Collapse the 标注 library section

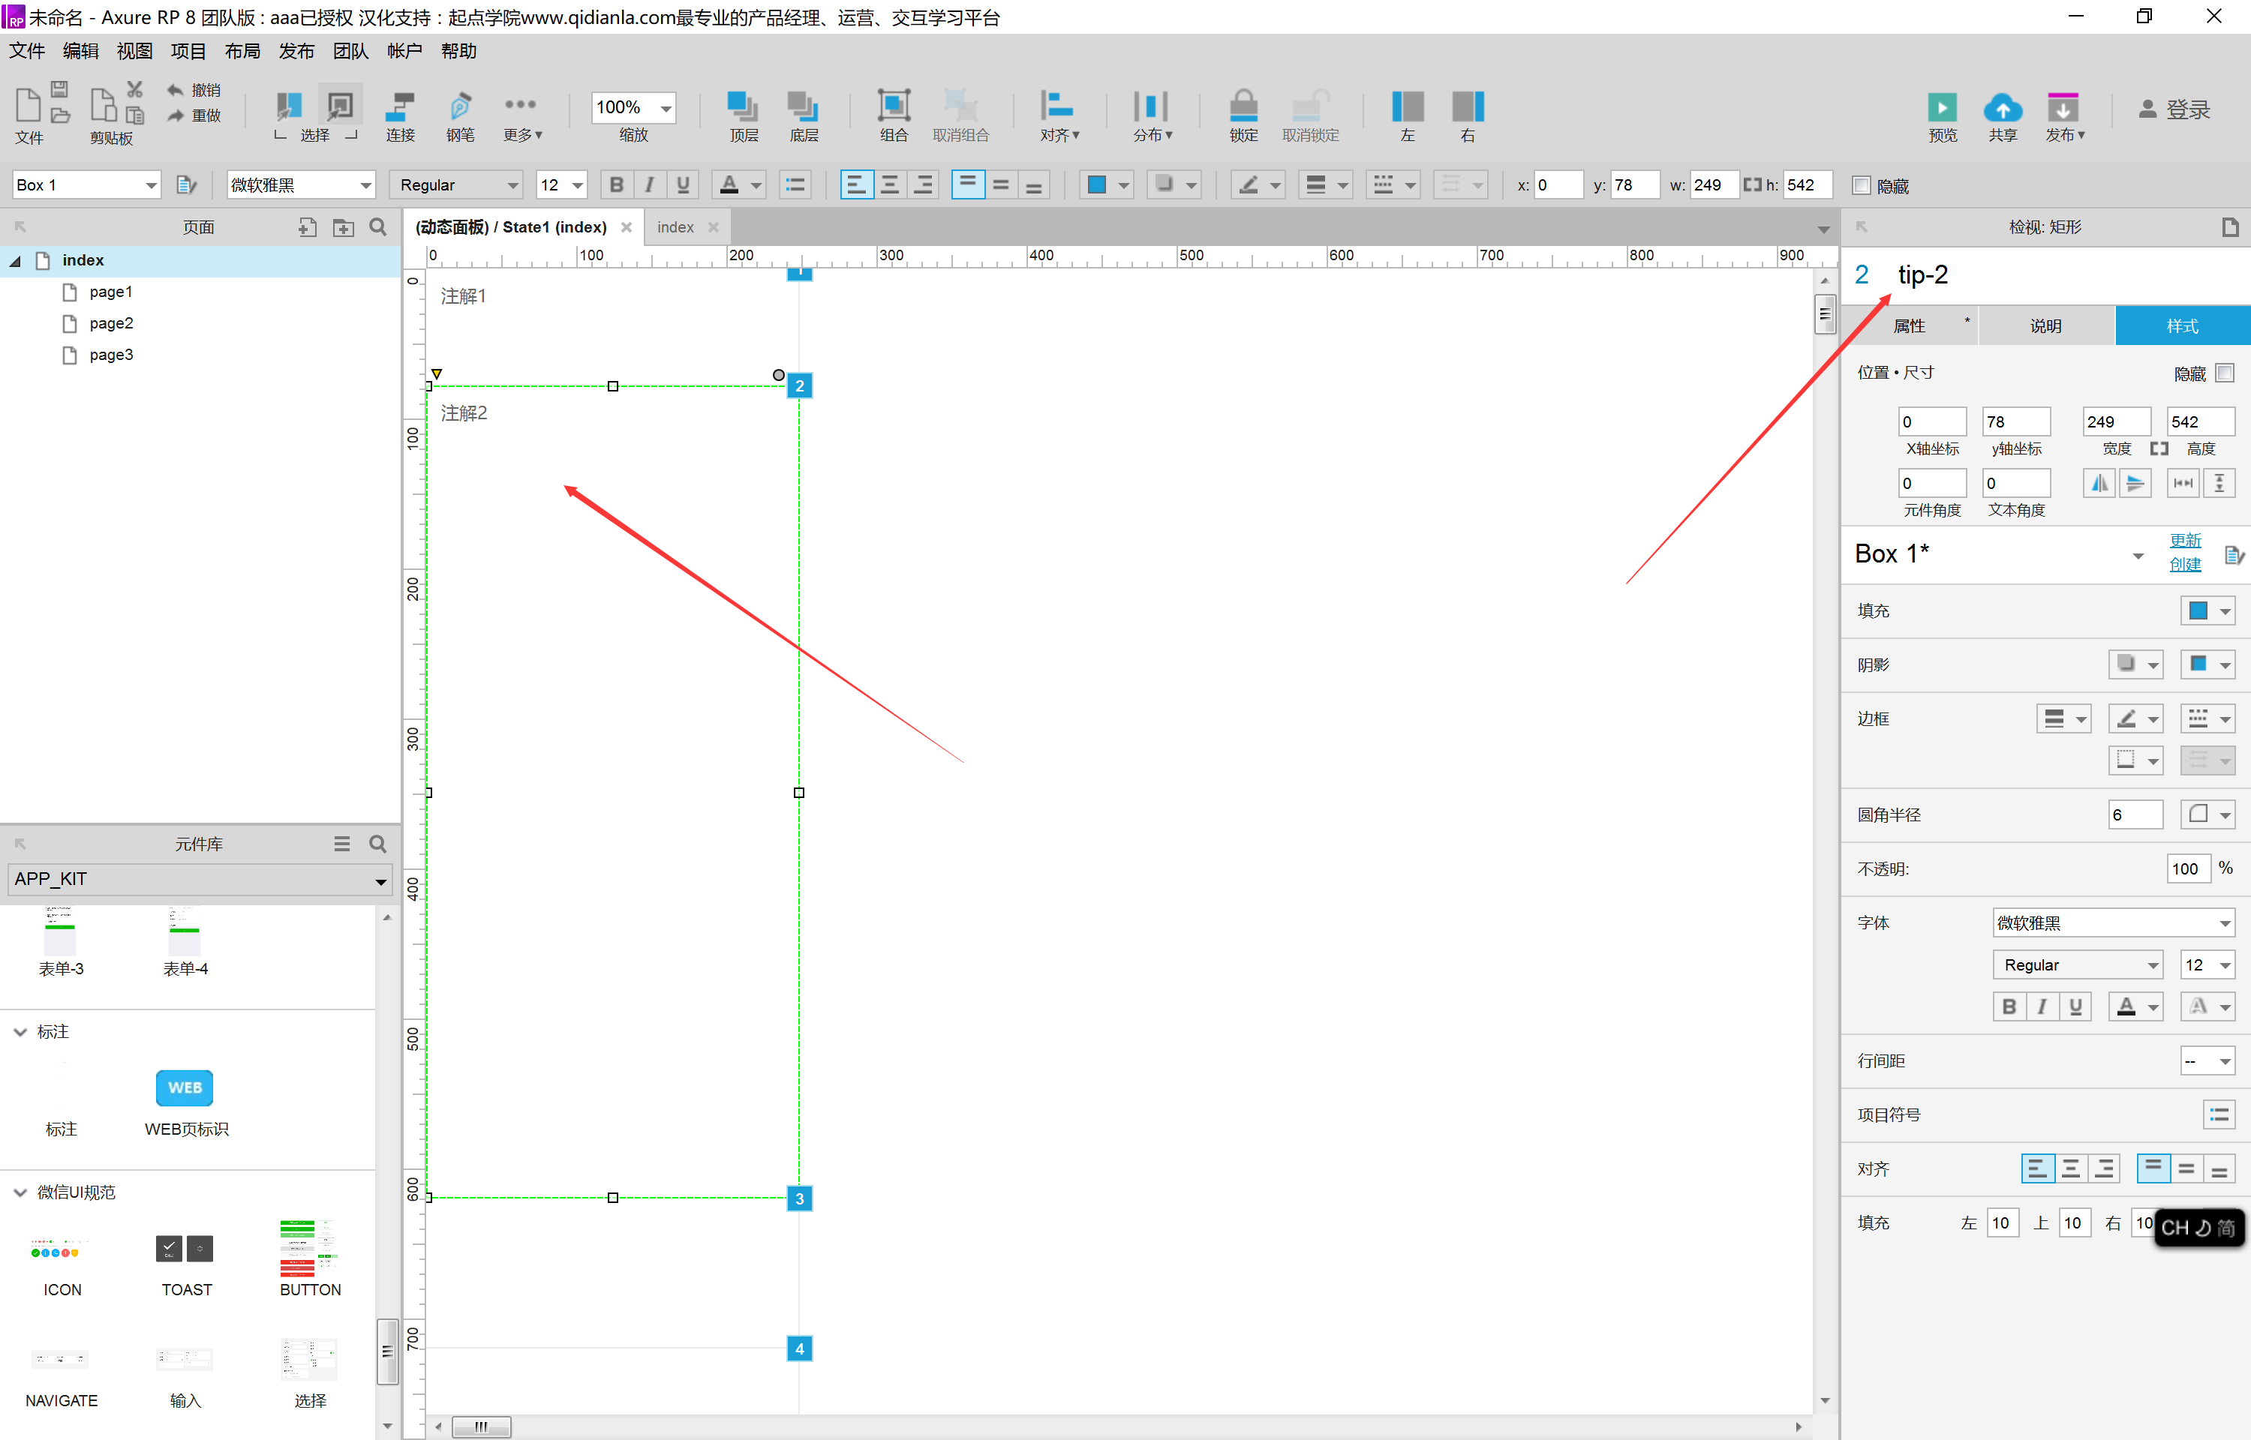tap(20, 1031)
